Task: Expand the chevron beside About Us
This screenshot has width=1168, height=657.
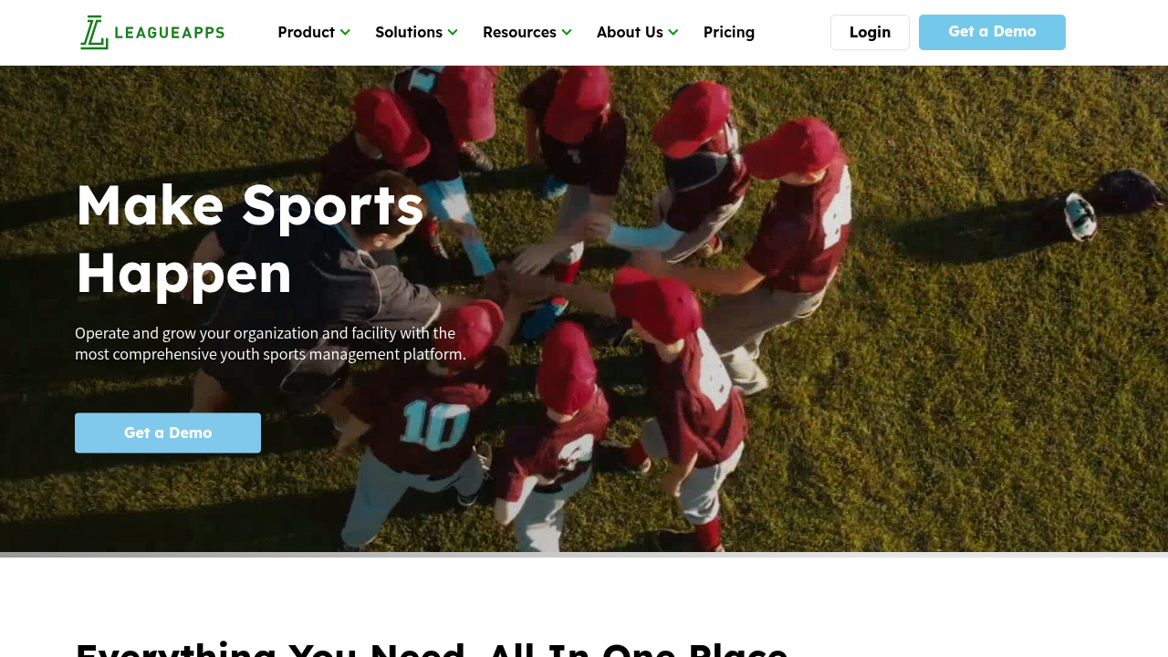Action: click(673, 33)
